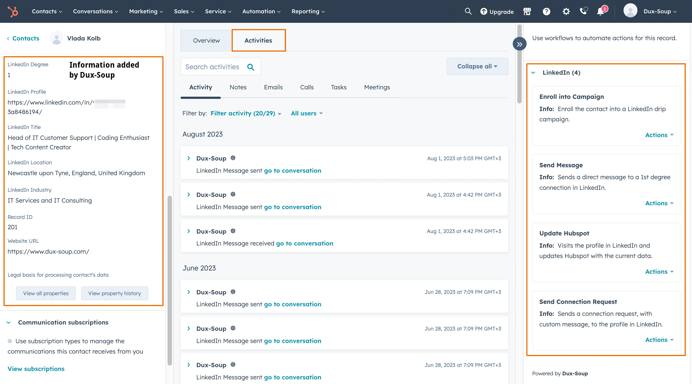
Task: Click the IT Services and IT Consulting value
Action: tap(50, 200)
